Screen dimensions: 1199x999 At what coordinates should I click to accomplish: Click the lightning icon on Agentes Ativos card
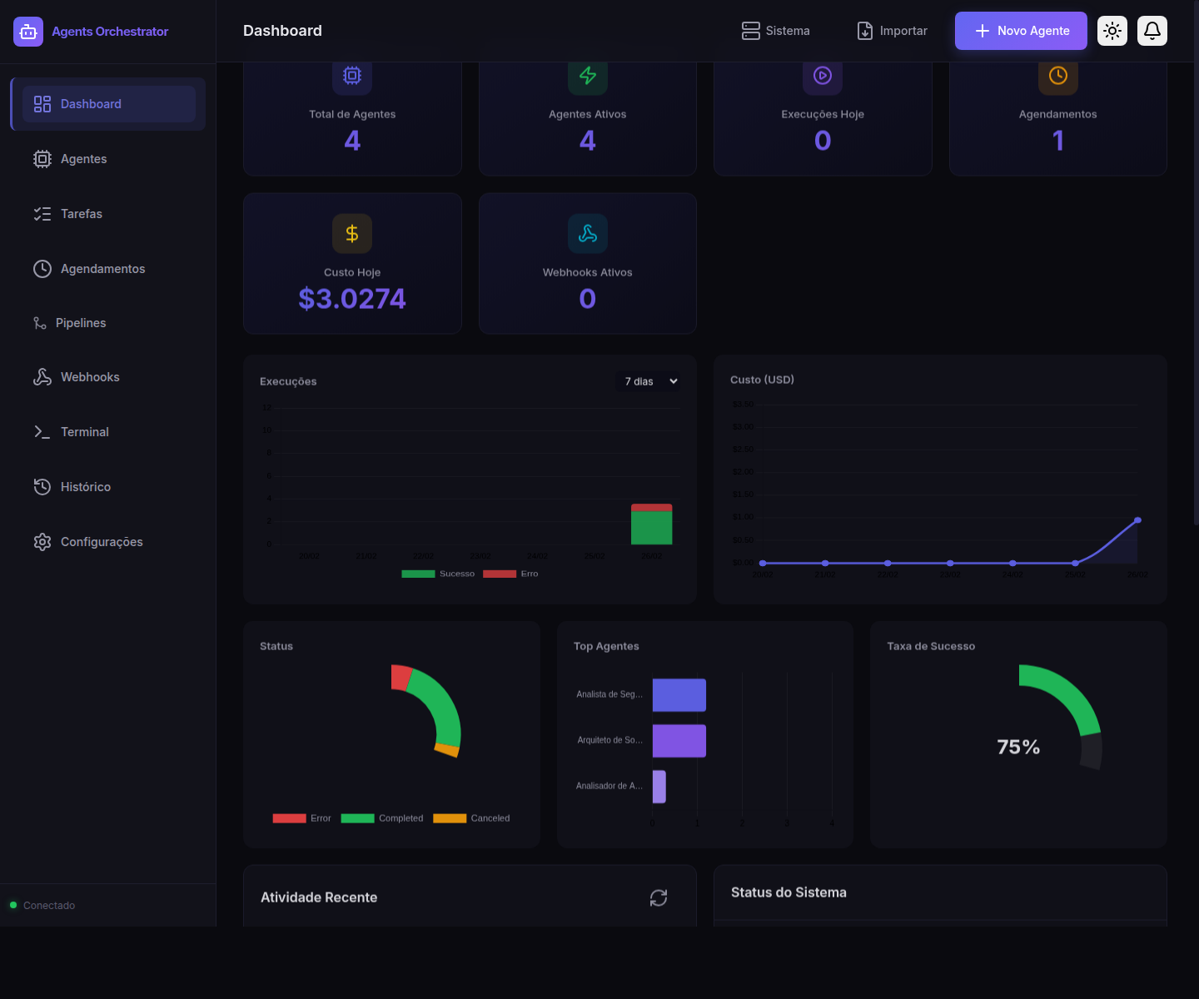(587, 76)
